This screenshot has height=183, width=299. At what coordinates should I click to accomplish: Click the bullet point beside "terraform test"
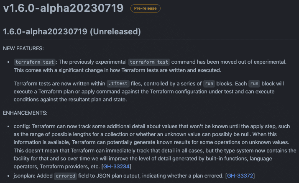(x=8, y=62)
